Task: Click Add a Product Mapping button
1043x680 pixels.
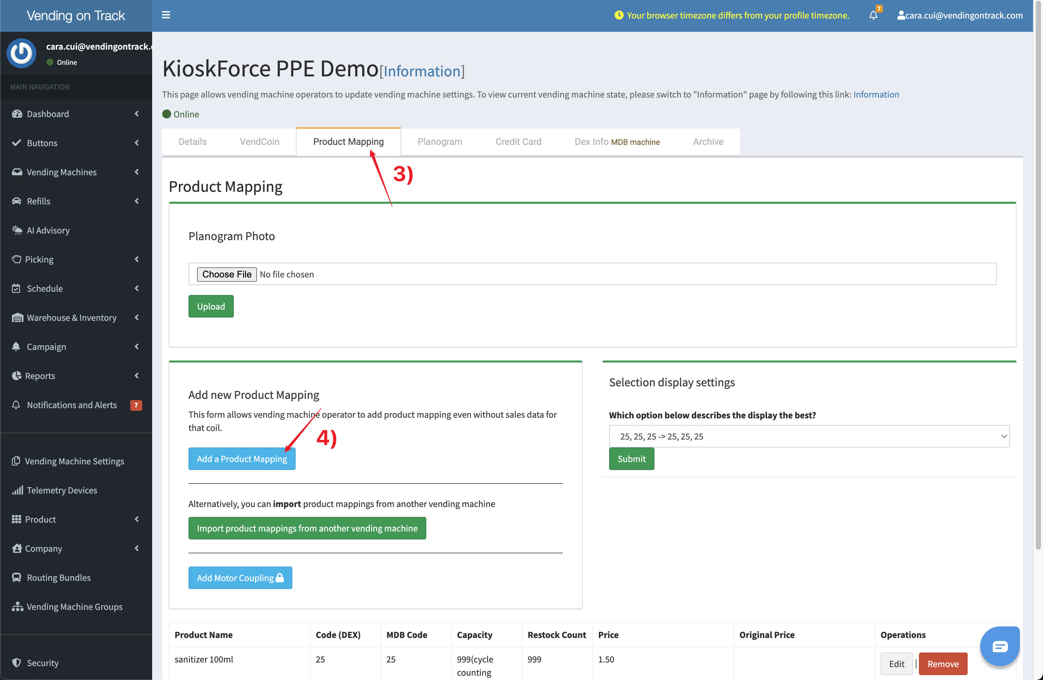Action: (241, 458)
